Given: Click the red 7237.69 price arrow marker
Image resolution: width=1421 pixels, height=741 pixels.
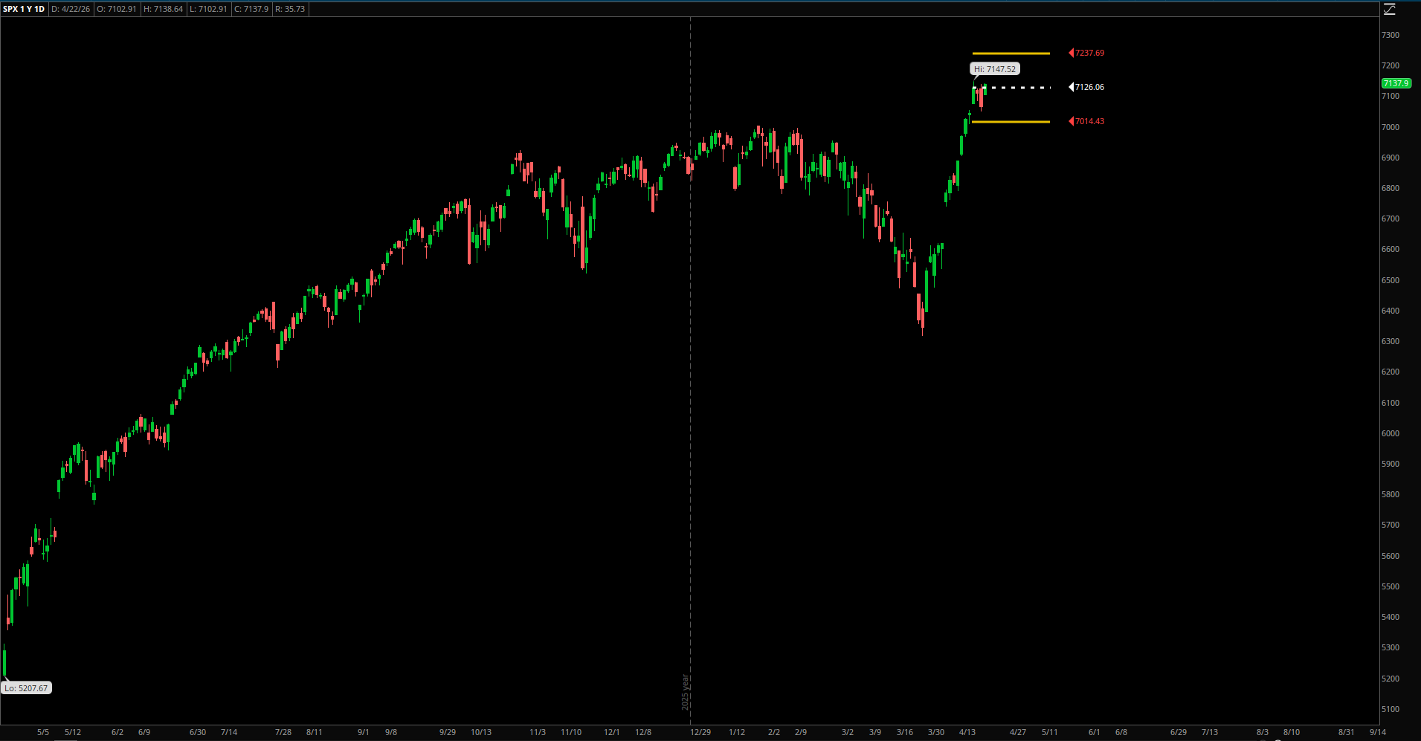Looking at the screenshot, I should [1086, 52].
